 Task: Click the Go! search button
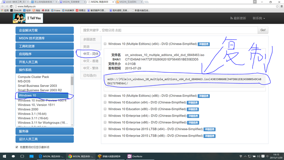pyautogui.click(x=263, y=30)
